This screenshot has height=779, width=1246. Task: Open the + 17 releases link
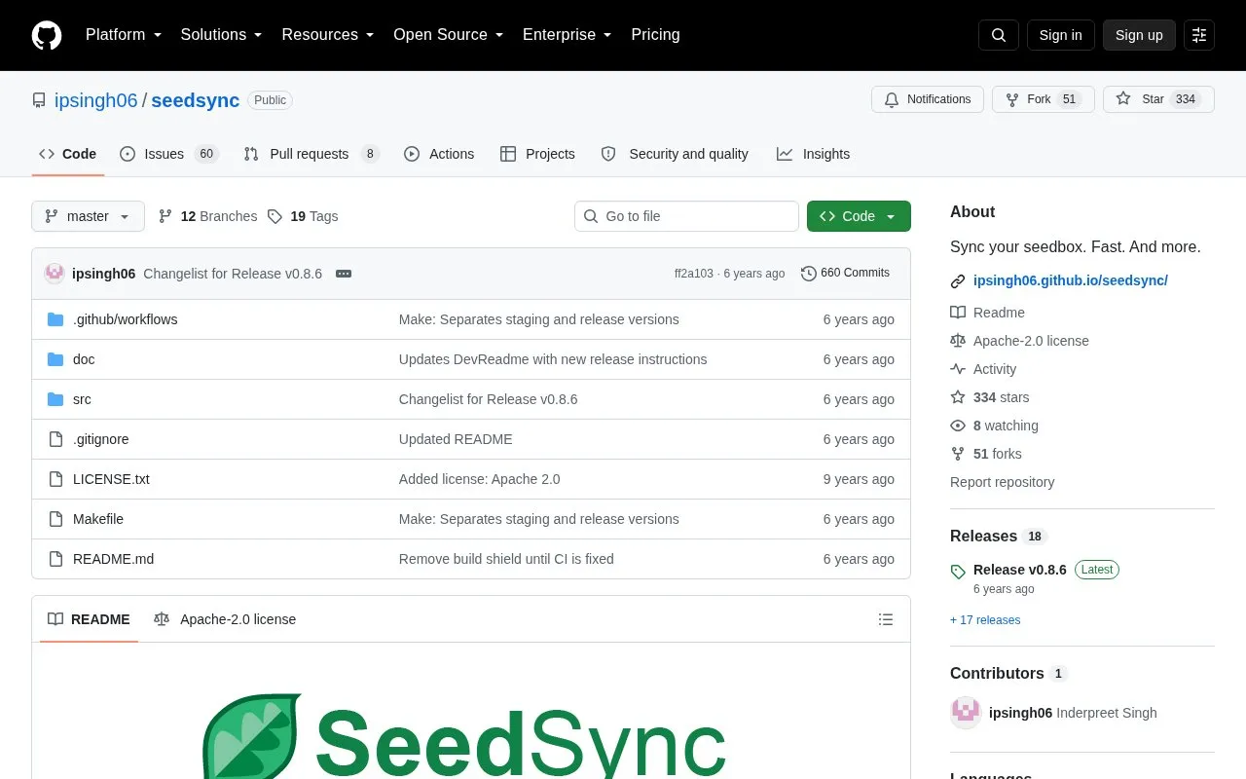tap(985, 620)
